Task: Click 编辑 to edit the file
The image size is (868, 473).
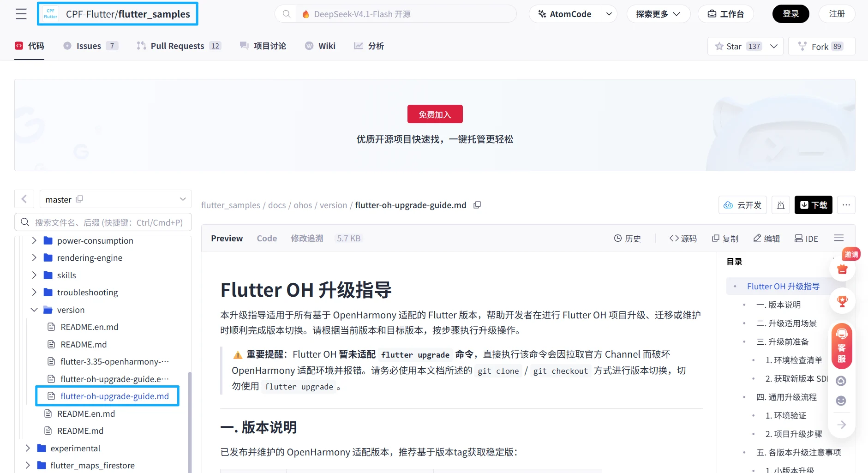Action: click(766, 238)
